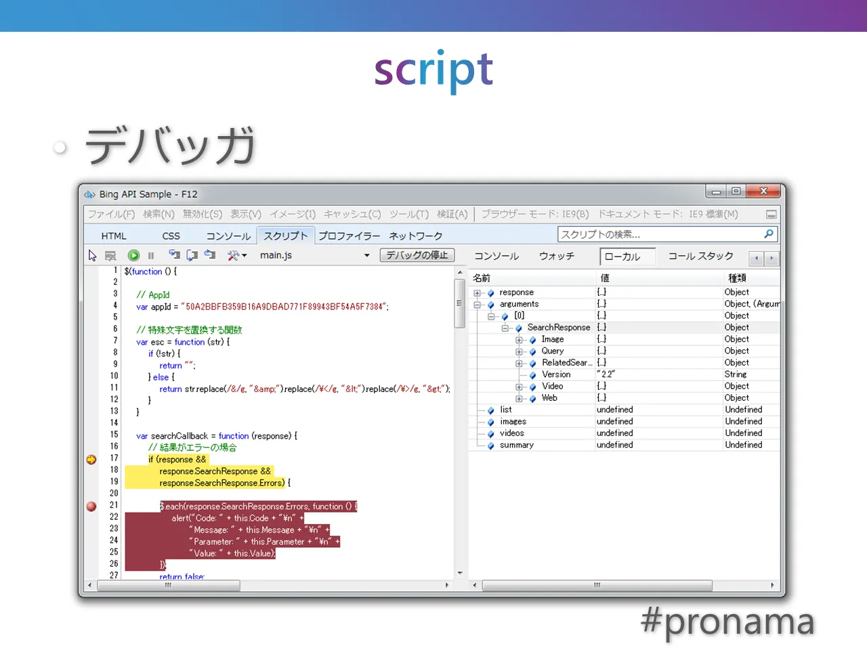The height and width of the screenshot is (650, 867).
Task: Click the variable icon beside videos
Action: [491, 434]
